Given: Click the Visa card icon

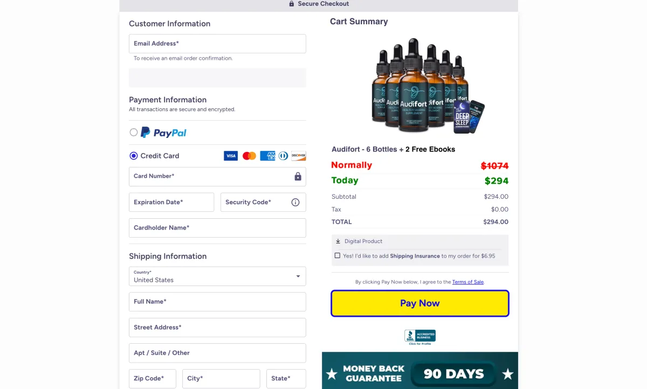Looking at the screenshot, I should point(231,156).
